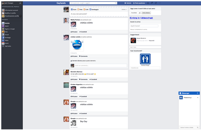This screenshot has height=130, width=201.
Task: Select the Sondaggio composer tab
Action: click(94, 10)
